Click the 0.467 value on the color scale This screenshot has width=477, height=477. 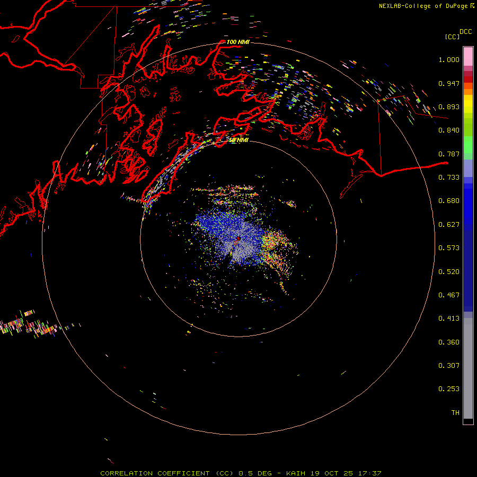coord(449,295)
